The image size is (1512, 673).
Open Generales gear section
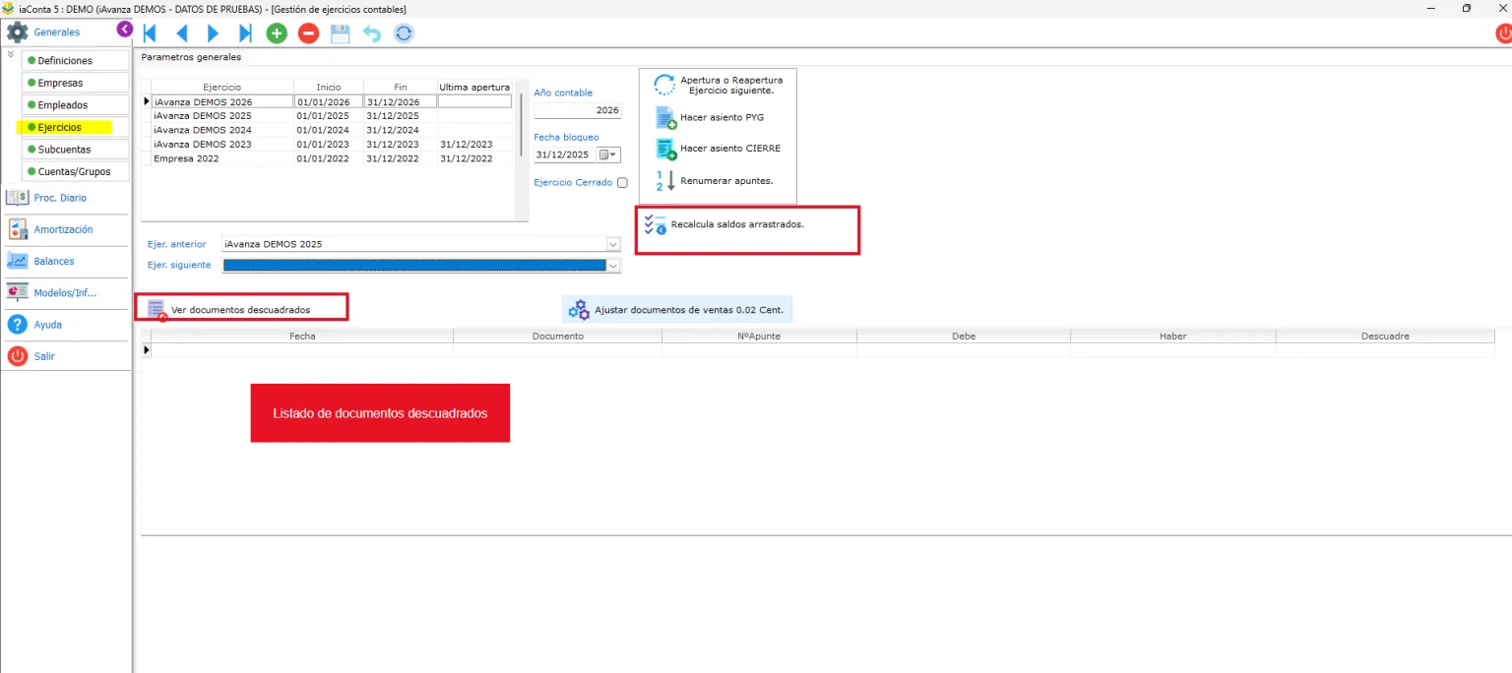click(x=57, y=32)
